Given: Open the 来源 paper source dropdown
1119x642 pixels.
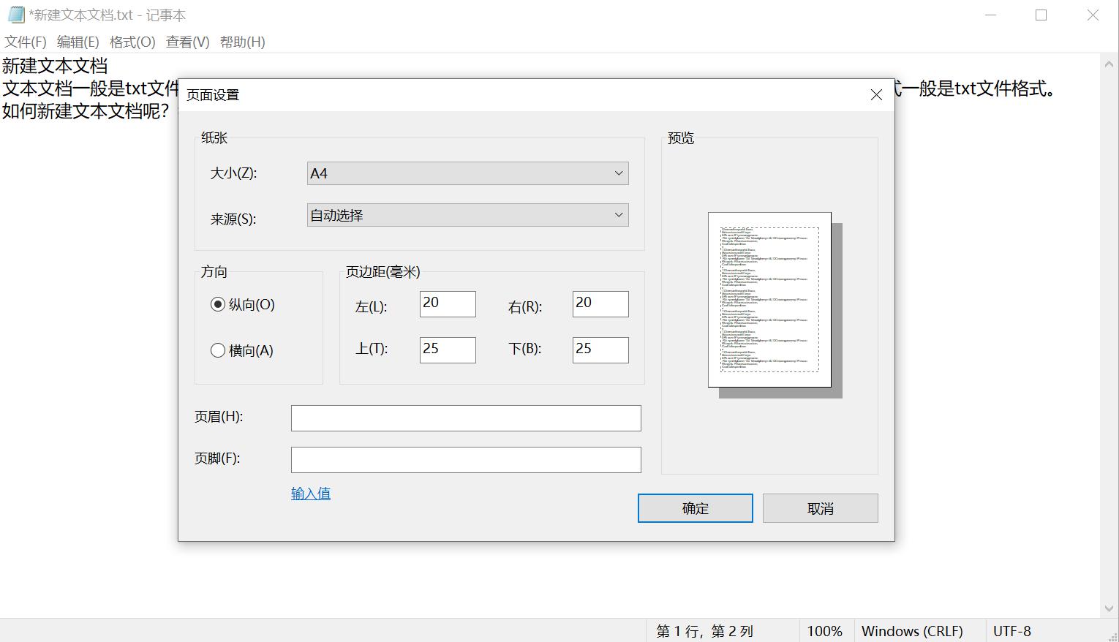Looking at the screenshot, I should pyautogui.click(x=467, y=216).
